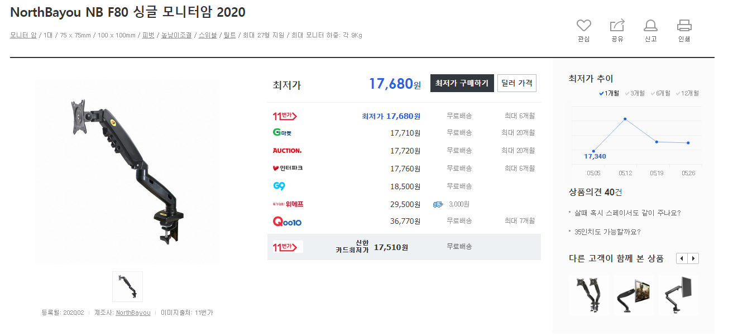Open the AUCTION seller logo

(287, 151)
